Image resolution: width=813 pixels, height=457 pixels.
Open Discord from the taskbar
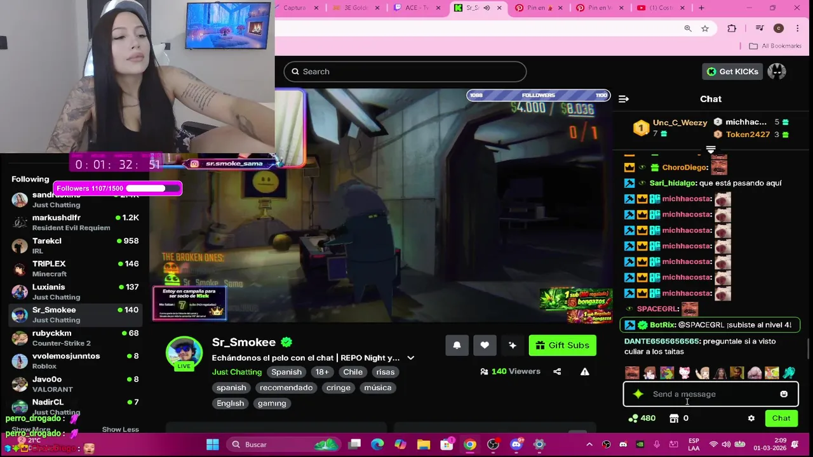[x=516, y=444]
